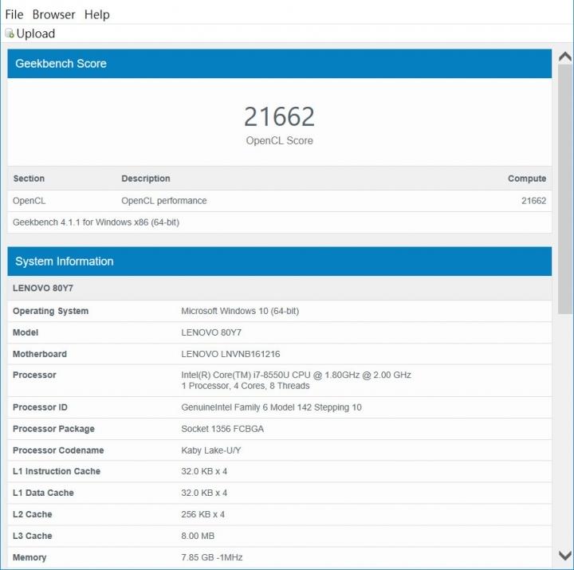Click the large 21662 score
574x570 pixels.
pos(280,116)
